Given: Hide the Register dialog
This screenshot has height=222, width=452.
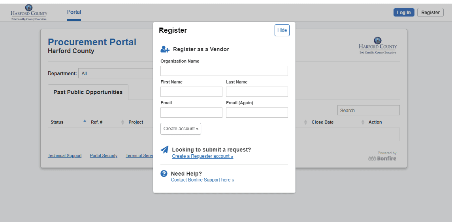Looking at the screenshot, I should coord(282,30).
